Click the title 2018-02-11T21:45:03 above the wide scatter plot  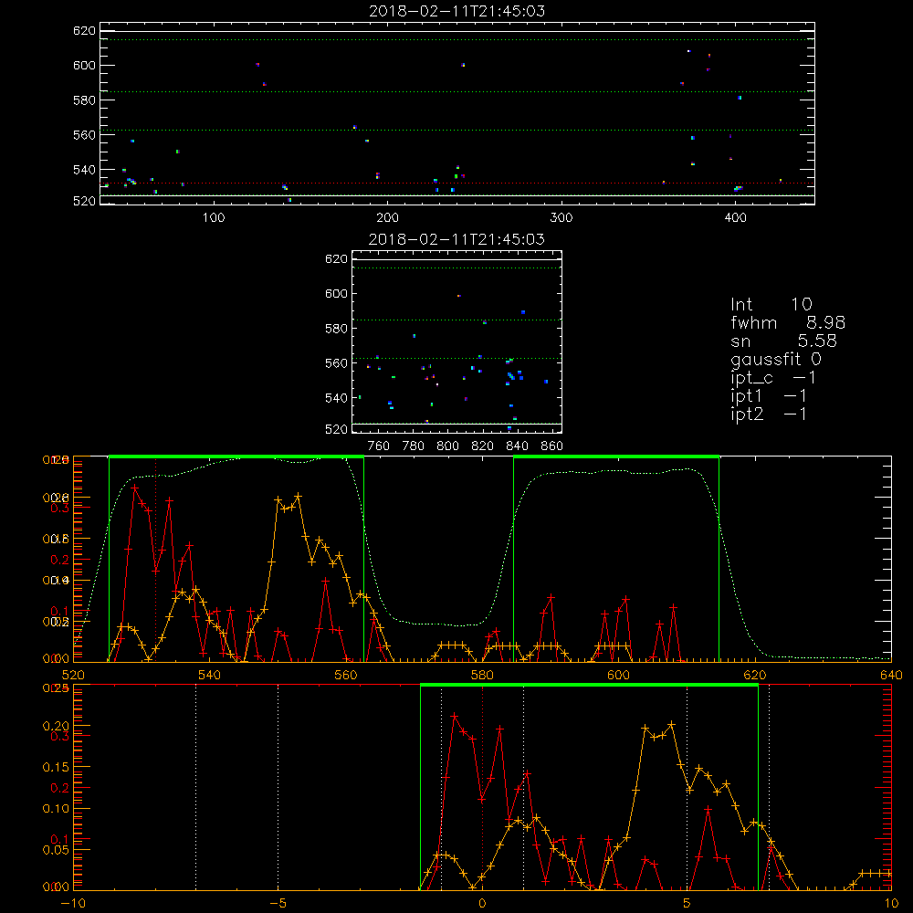tap(457, 11)
